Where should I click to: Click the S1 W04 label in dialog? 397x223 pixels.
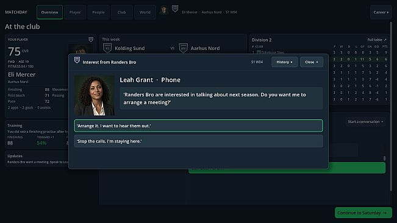(257, 62)
